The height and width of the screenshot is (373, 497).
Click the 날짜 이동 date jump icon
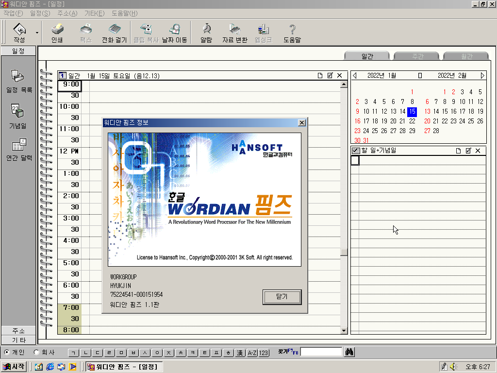(175, 33)
